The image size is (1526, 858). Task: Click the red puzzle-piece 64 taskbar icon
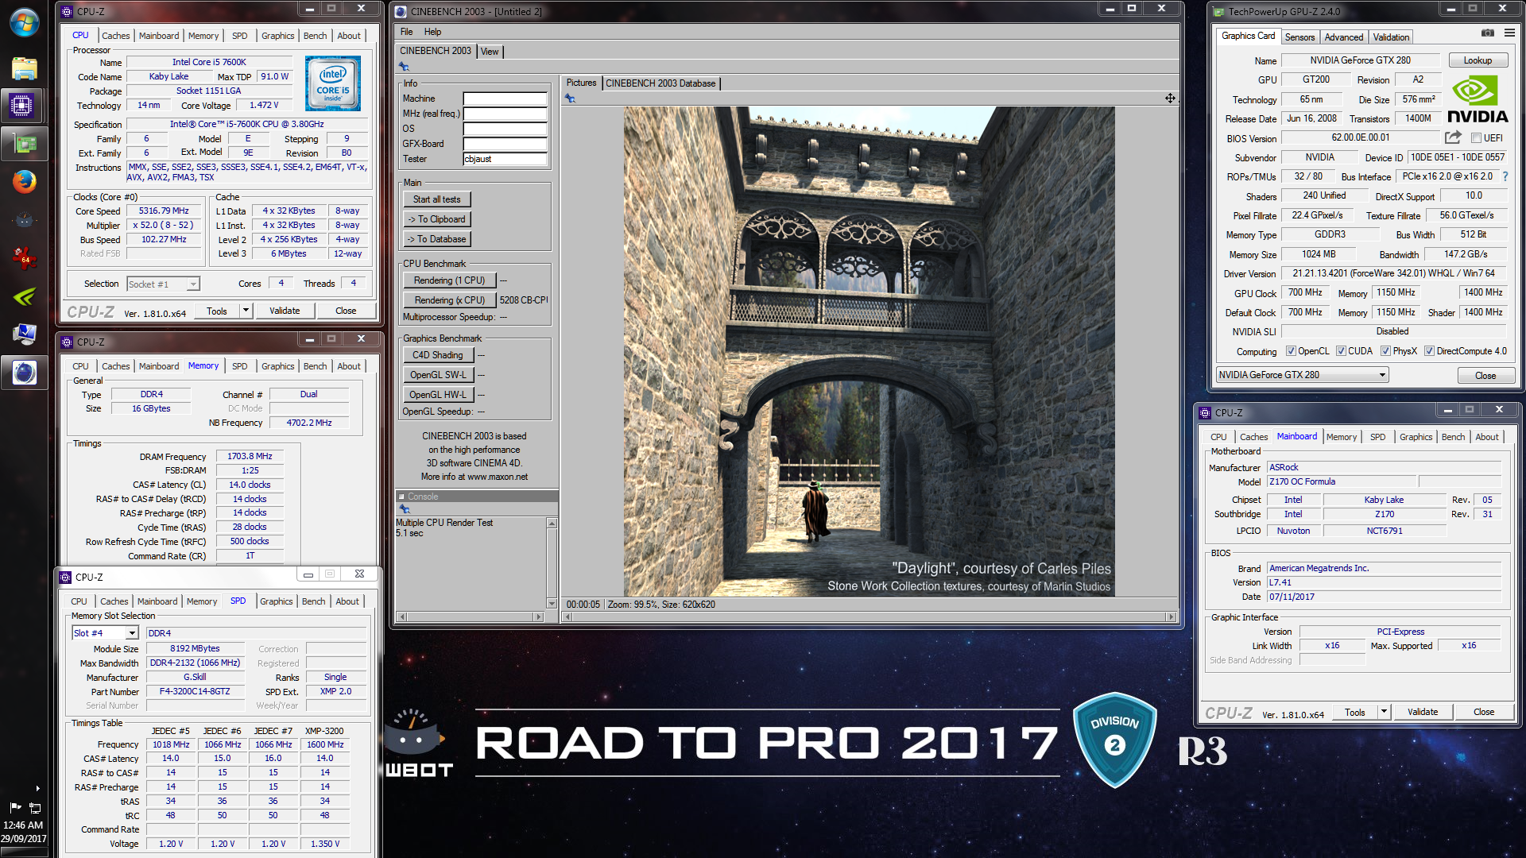point(25,257)
